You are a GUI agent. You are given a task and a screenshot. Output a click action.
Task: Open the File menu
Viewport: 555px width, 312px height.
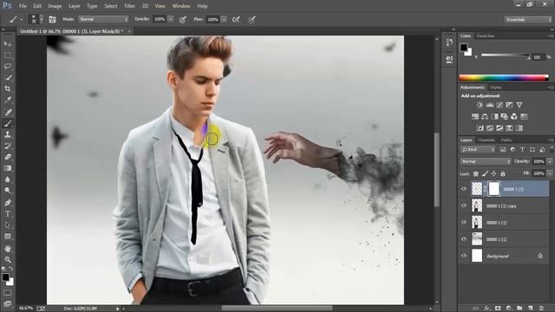pyautogui.click(x=23, y=6)
